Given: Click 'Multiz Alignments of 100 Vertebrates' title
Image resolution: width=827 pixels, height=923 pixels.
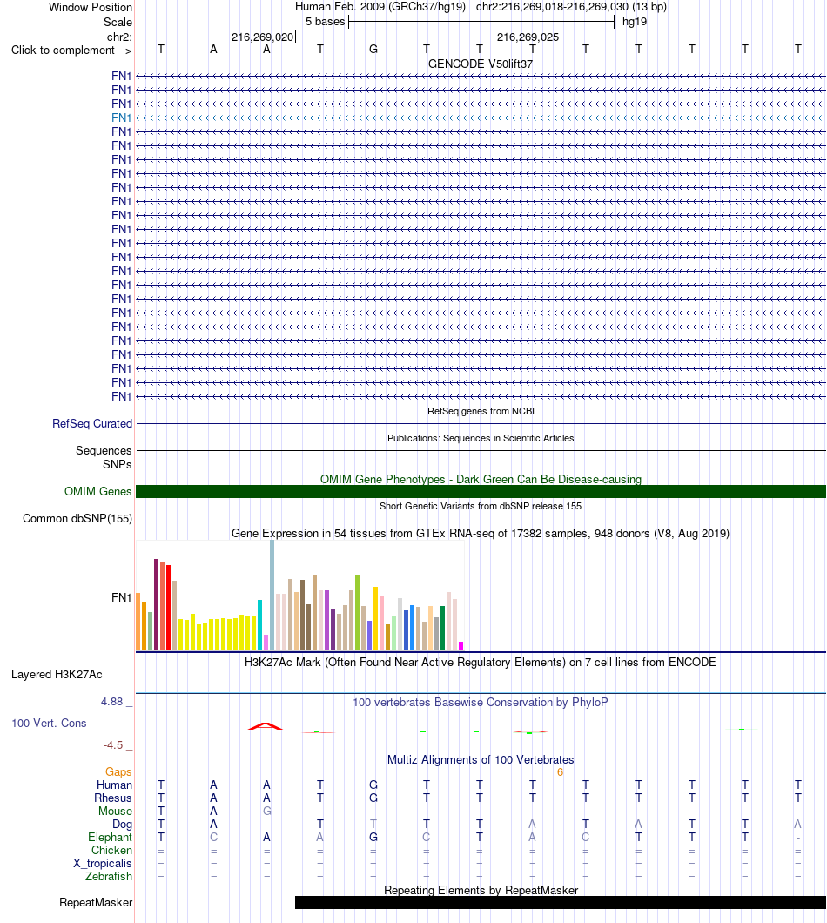Looking at the screenshot, I should coord(481,760).
